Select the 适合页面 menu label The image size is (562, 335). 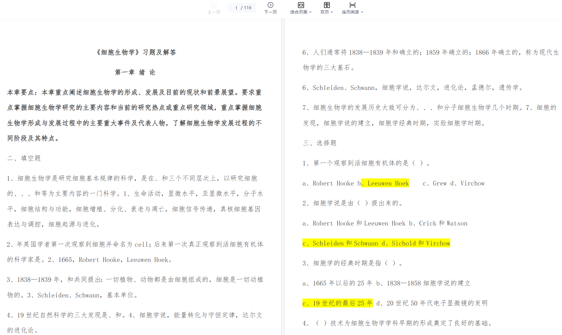tap(298, 12)
